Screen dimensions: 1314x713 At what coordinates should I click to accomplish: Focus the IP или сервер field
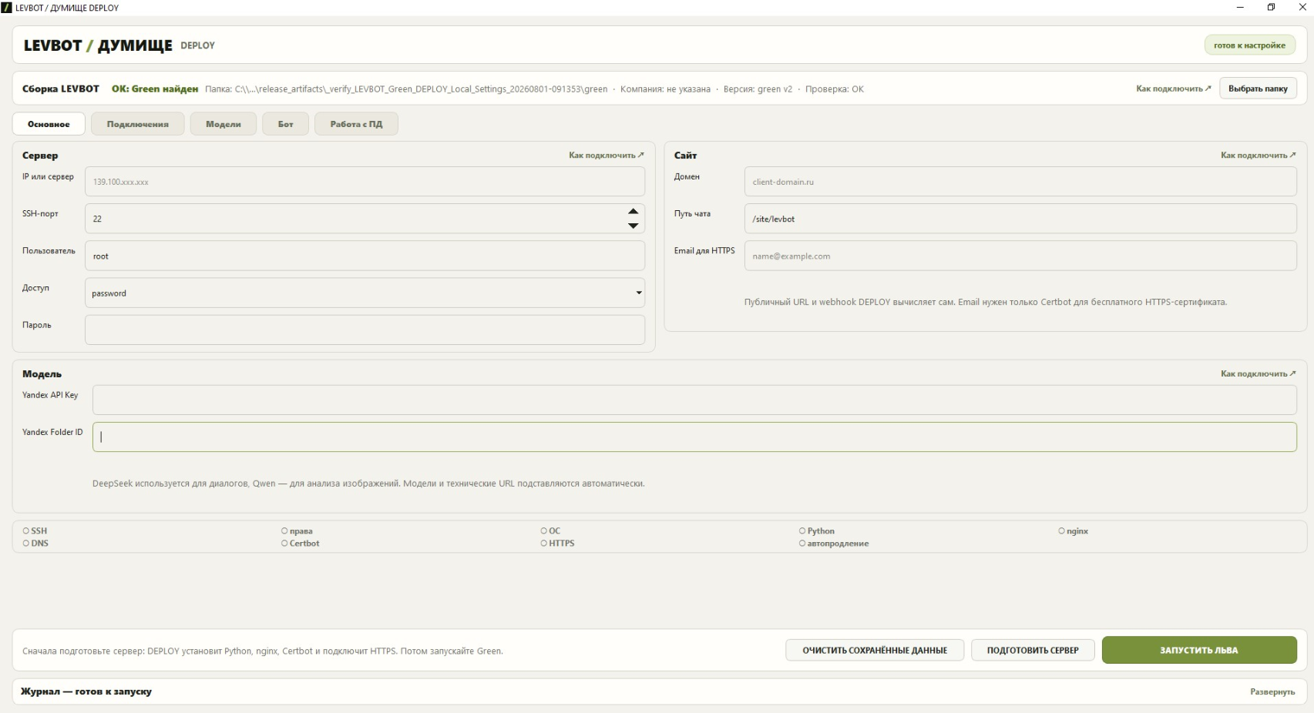(365, 182)
